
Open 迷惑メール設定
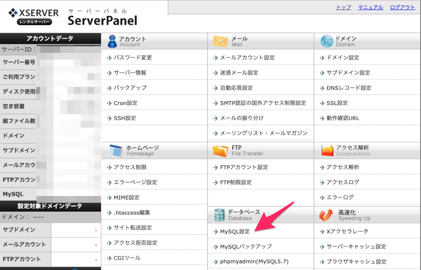click(x=239, y=73)
